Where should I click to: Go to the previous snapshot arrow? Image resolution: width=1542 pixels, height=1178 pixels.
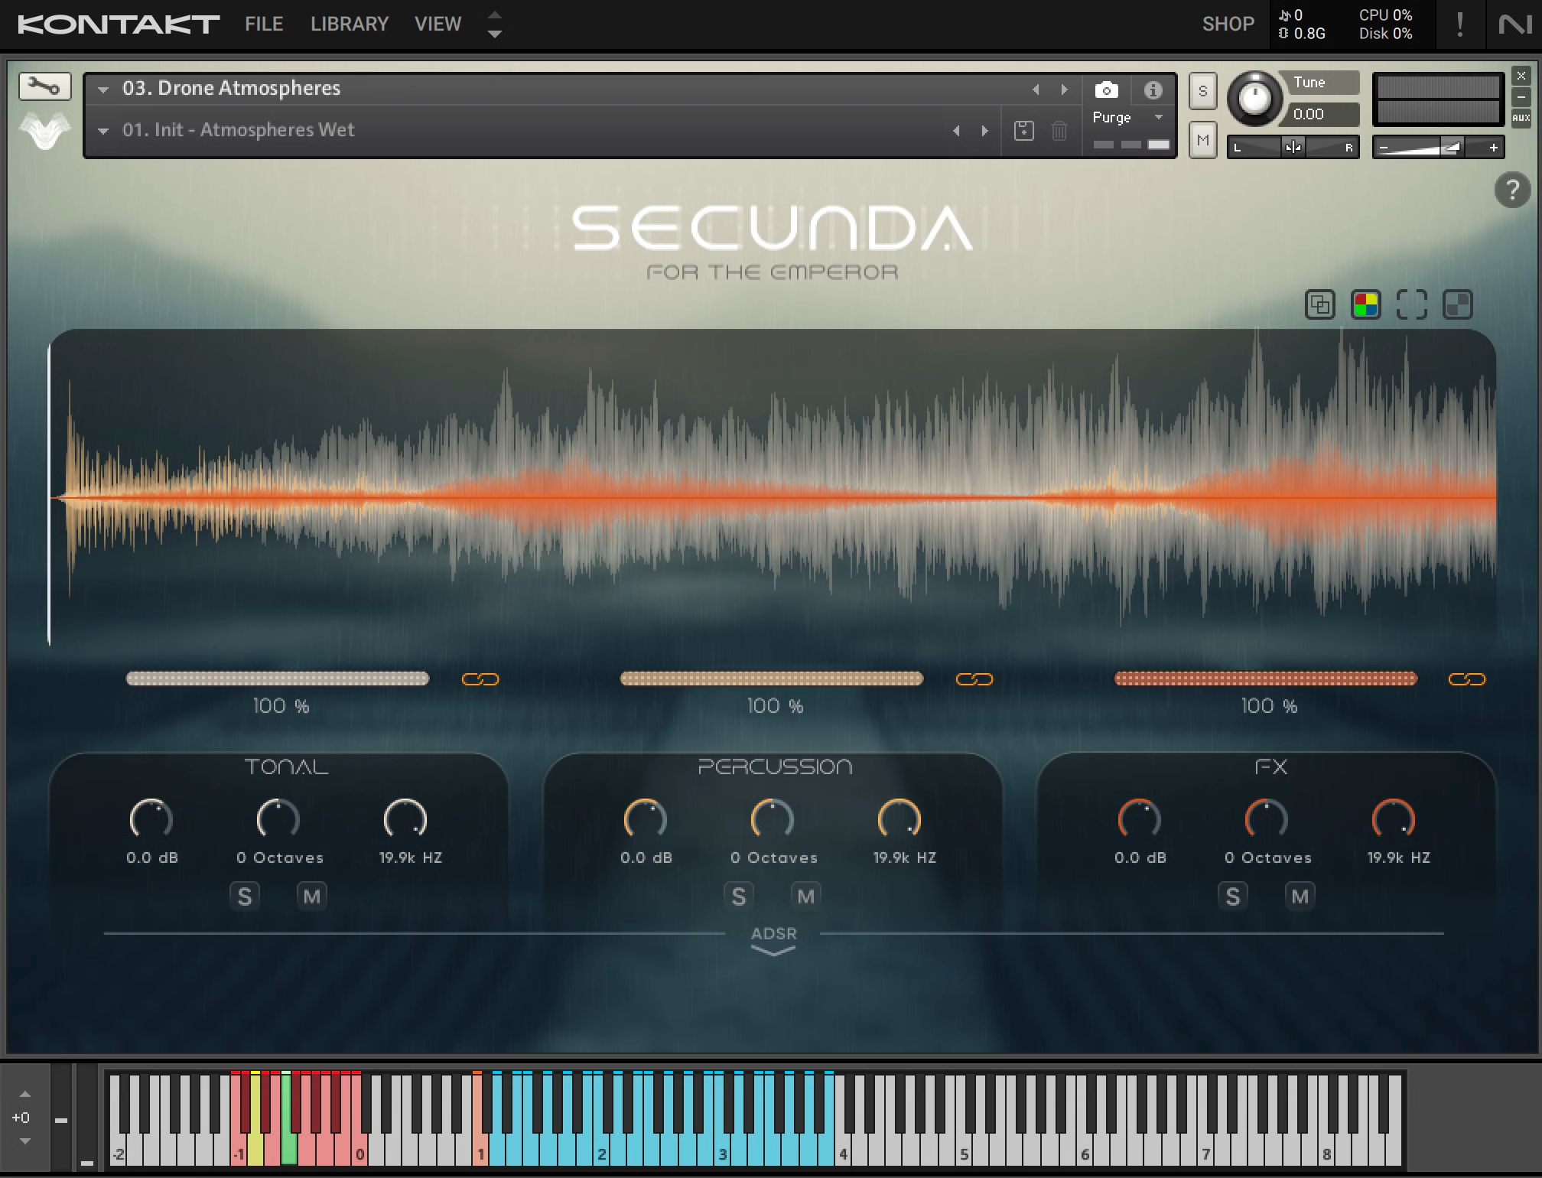pyautogui.click(x=956, y=131)
